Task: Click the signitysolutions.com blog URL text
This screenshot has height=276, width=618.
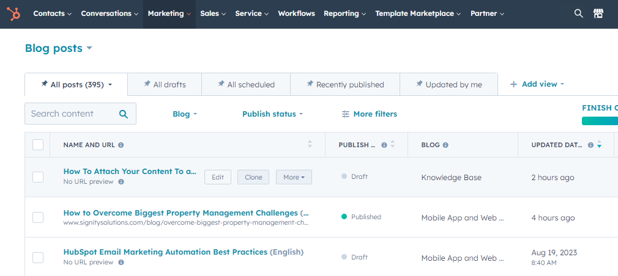Action: pyautogui.click(x=185, y=222)
